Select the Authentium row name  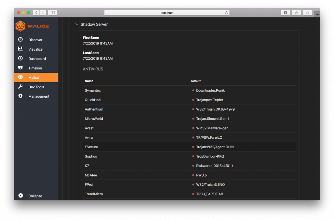(x=94, y=109)
